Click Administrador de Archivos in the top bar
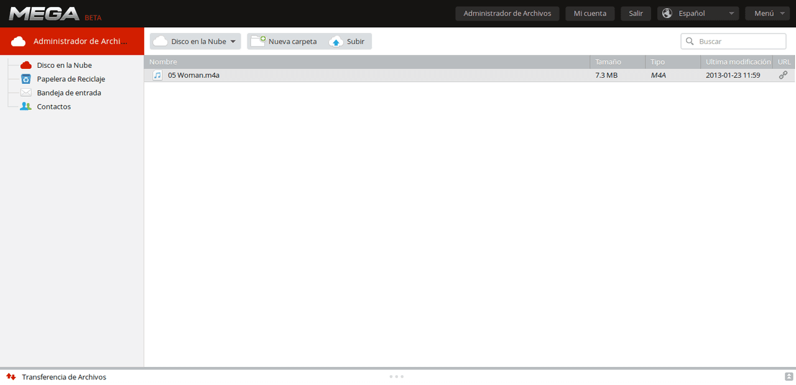The image size is (796, 385). (507, 14)
